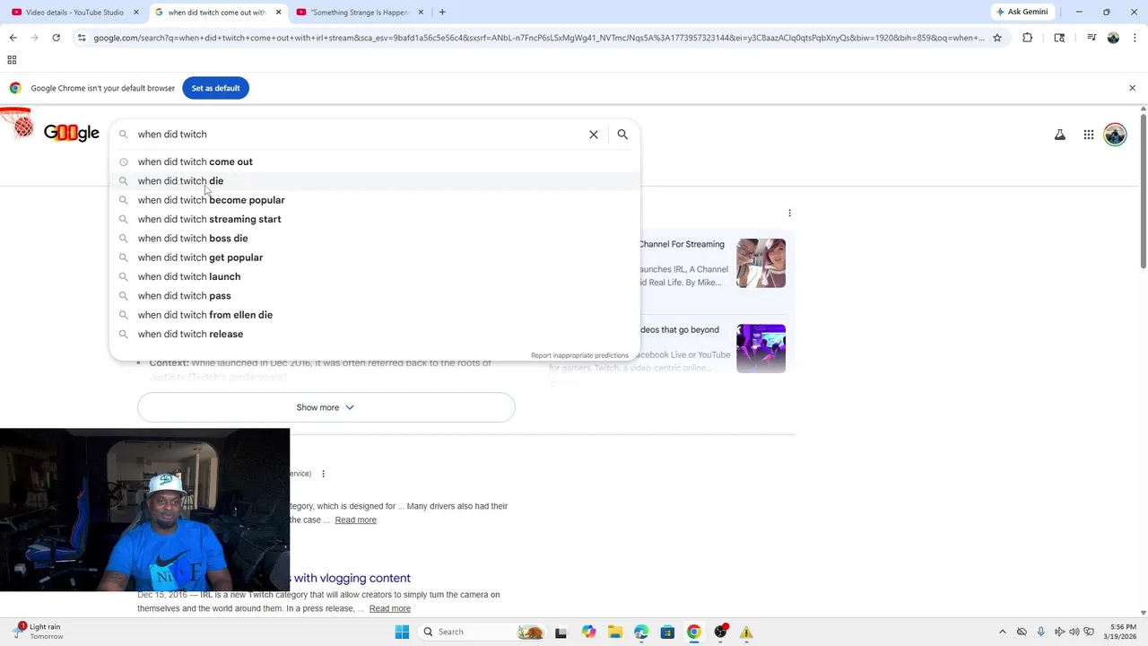
Task: Choose suggestion when did twitch come out
Action: click(375, 161)
